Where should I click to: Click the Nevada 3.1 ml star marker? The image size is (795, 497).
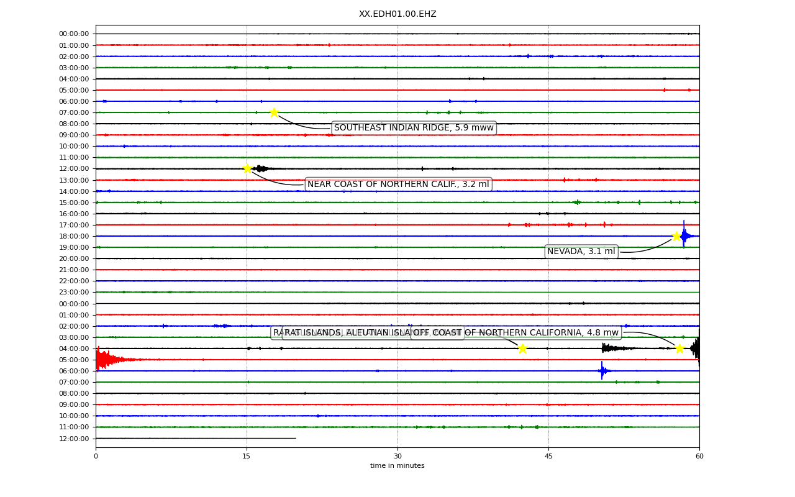pyautogui.click(x=676, y=236)
